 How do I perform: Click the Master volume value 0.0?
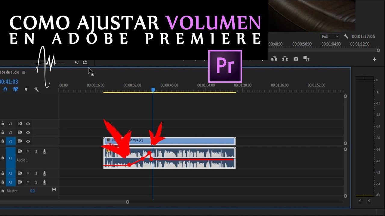tap(32, 191)
